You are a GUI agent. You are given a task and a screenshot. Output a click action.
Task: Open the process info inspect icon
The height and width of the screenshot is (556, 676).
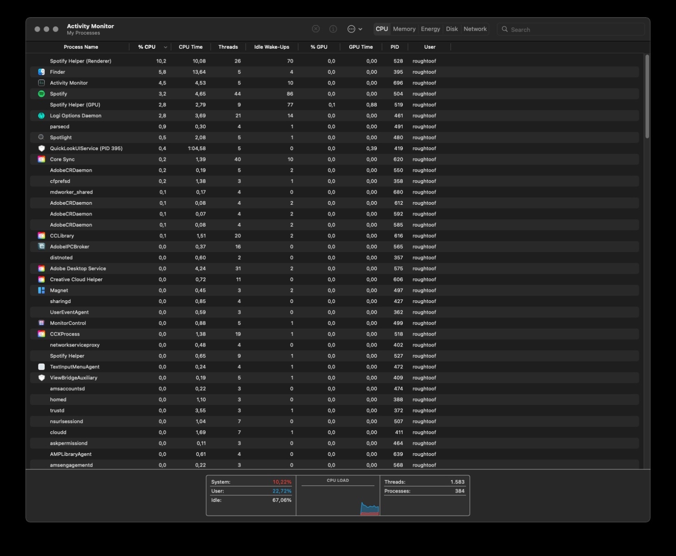(x=333, y=29)
